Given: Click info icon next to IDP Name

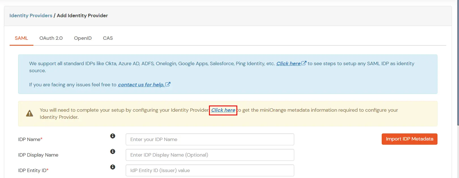Looking at the screenshot, I should pos(113,136).
